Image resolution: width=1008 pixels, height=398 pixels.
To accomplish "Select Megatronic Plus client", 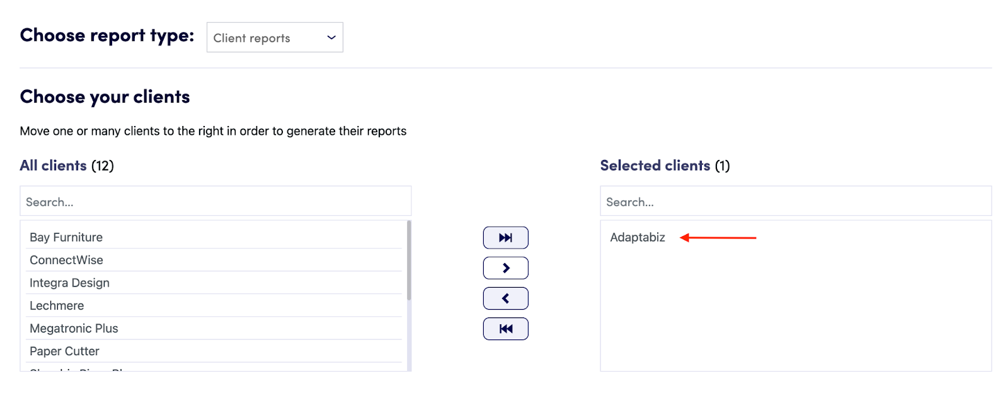I will [x=74, y=328].
